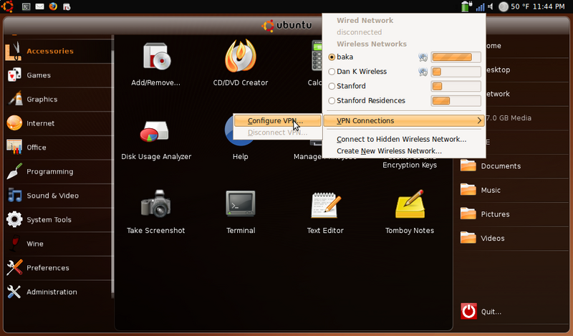The width and height of the screenshot is (573, 336).
Task: Expand the VPN Connections submenu
Action: [404, 120]
